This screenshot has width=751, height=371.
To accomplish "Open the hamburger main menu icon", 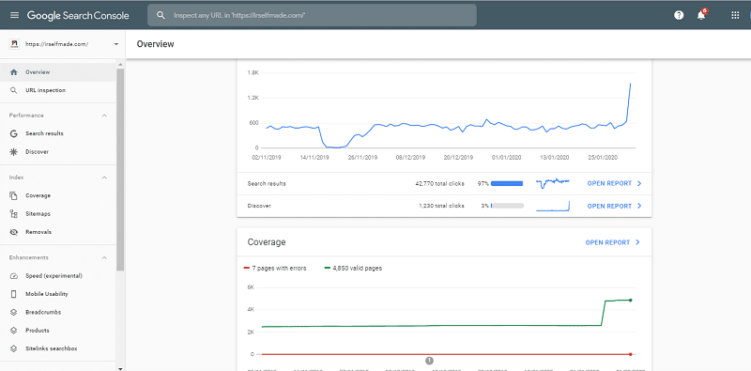I will (x=14, y=15).
